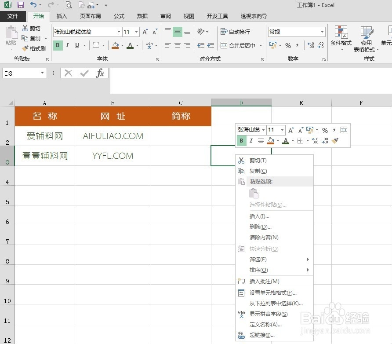
Task: Click the Redo arrow icon
Action: tap(51, 4)
